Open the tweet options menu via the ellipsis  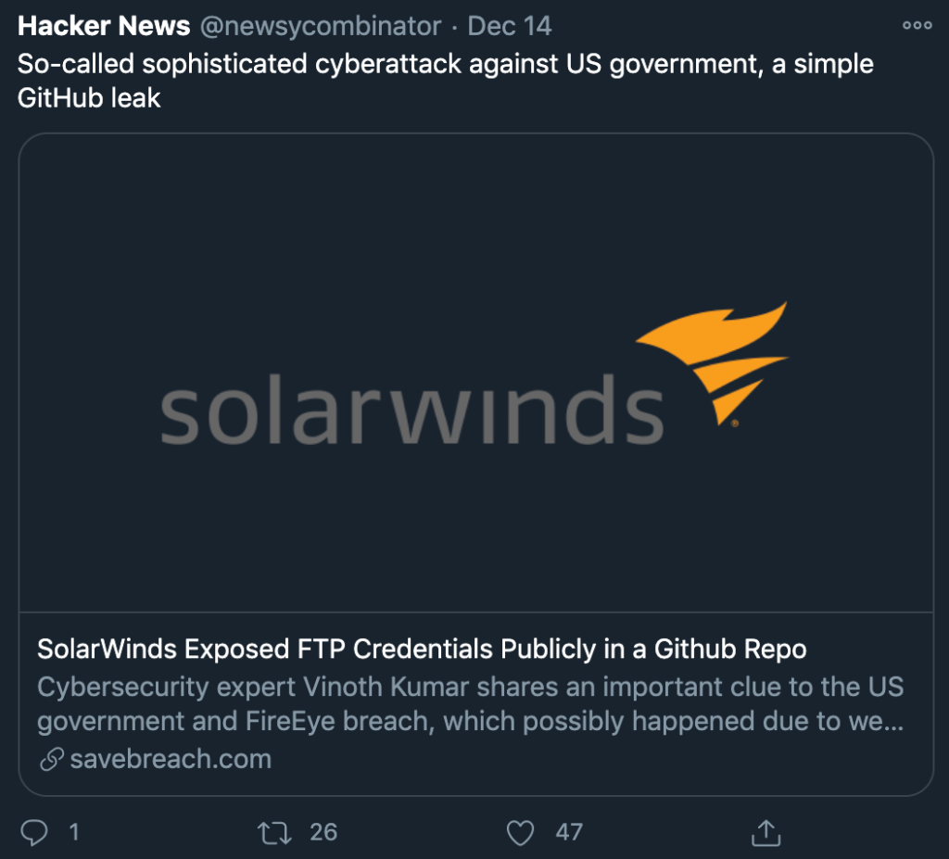pyautogui.click(x=916, y=25)
